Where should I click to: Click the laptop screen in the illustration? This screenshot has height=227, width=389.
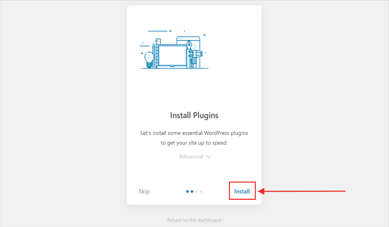coord(172,55)
